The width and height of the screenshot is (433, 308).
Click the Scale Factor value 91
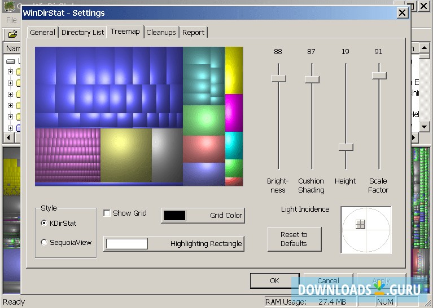pos(378,51)
